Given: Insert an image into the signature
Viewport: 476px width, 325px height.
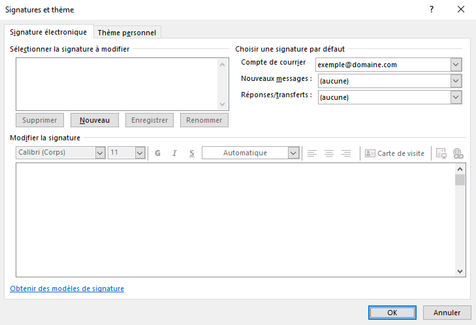Looking at the screenshot, I should 441,153.
